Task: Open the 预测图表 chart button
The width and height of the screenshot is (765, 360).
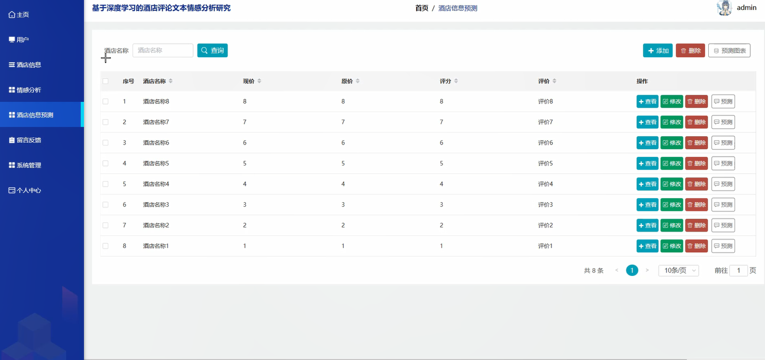Action: point(729,51)
